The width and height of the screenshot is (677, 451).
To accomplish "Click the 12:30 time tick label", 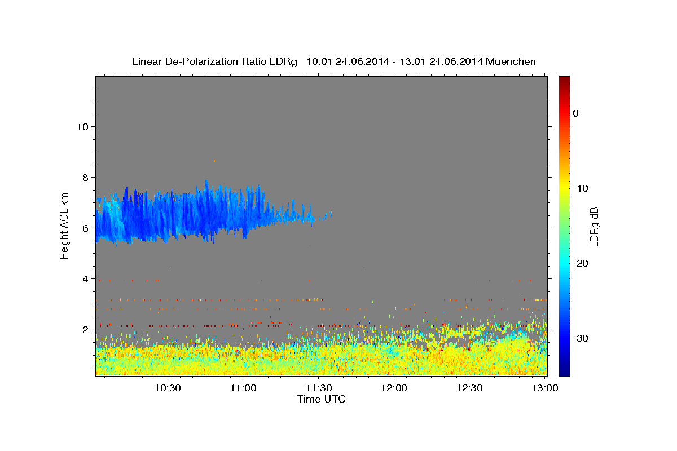I will point(469,388).
